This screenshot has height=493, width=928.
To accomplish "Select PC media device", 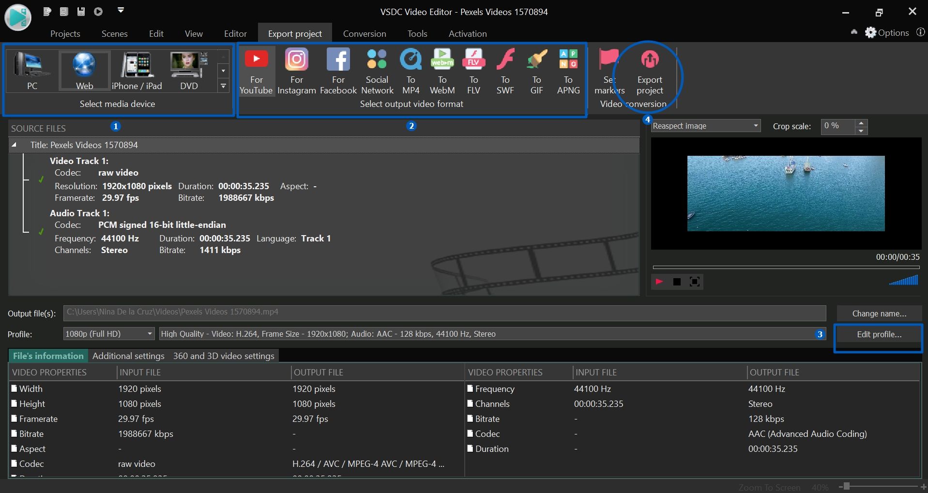I will coord(32,71).
